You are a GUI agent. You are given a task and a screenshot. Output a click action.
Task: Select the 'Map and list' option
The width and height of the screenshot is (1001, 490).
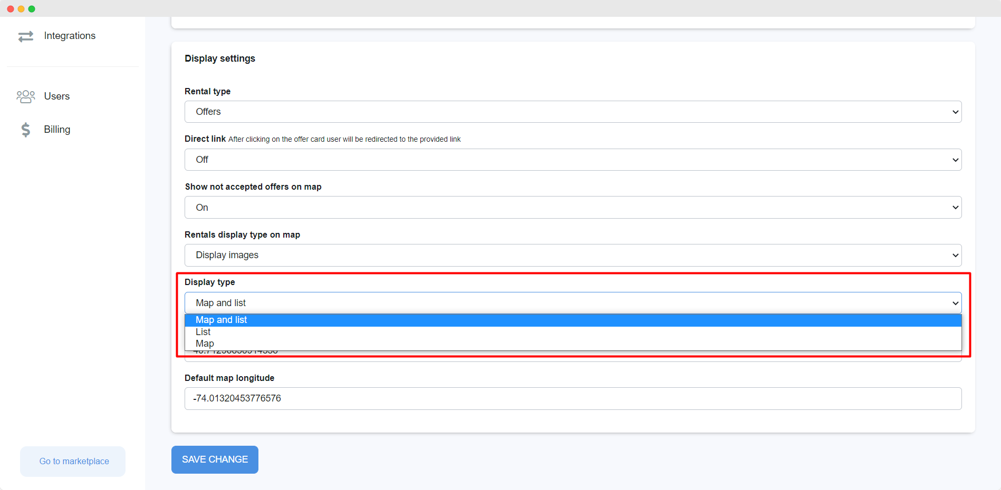pyautogui.click(x=573, y=320)
